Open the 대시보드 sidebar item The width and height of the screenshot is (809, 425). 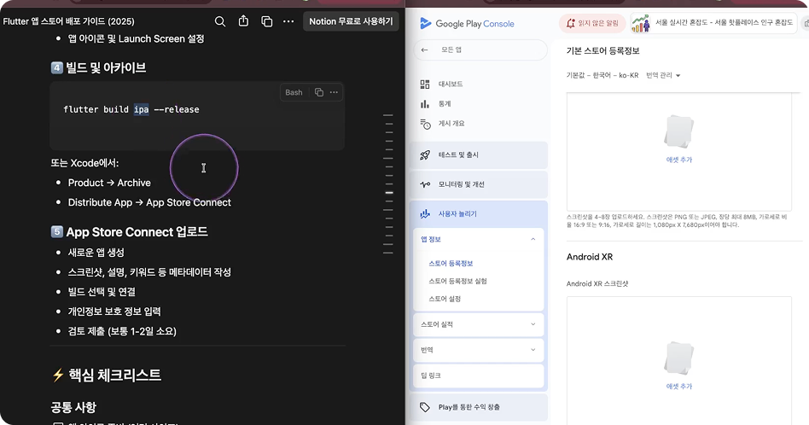tap(450, 84)
